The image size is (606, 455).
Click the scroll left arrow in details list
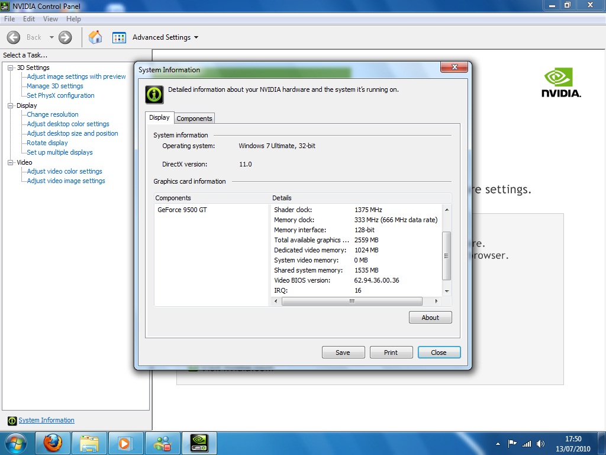point(276,301)
